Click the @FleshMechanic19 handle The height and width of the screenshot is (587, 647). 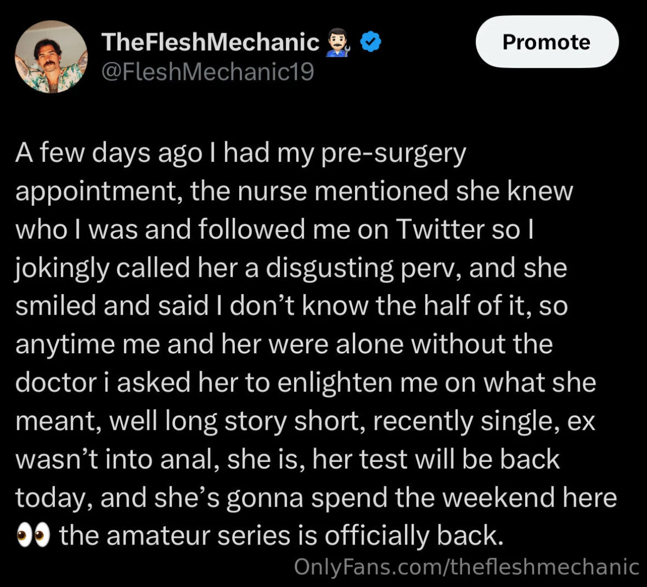click(x=208, y=72)
